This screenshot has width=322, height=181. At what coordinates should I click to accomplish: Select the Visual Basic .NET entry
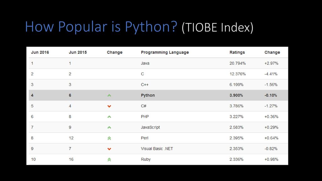click(157, 149)
